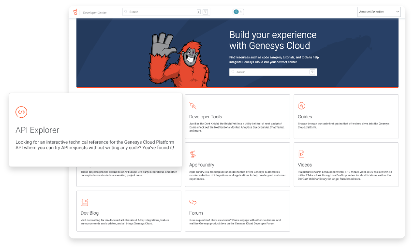Open the filter icon in the header search
414x250 pixels.
coord(205,12)
